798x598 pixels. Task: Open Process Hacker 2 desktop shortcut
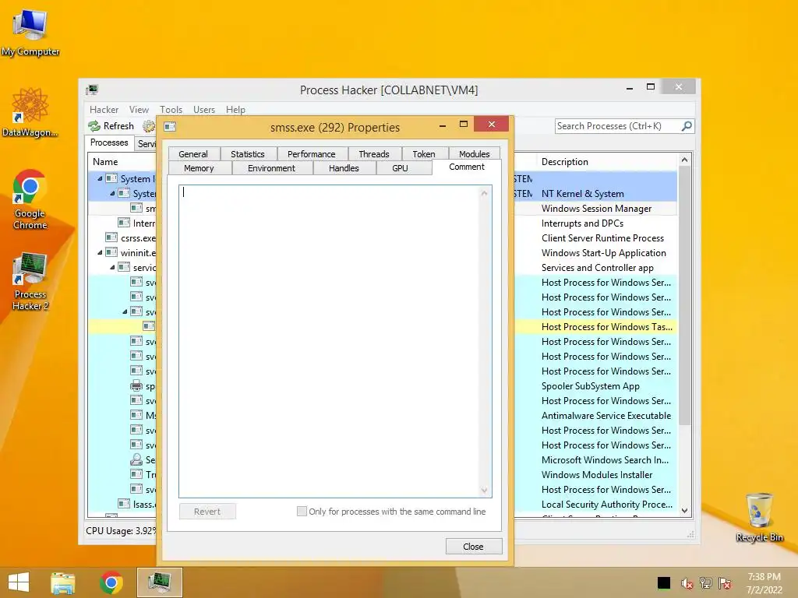pyautogui.click(x=30, y=280)
